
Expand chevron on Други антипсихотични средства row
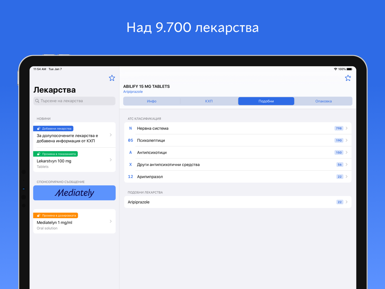(x=346, y=165)
